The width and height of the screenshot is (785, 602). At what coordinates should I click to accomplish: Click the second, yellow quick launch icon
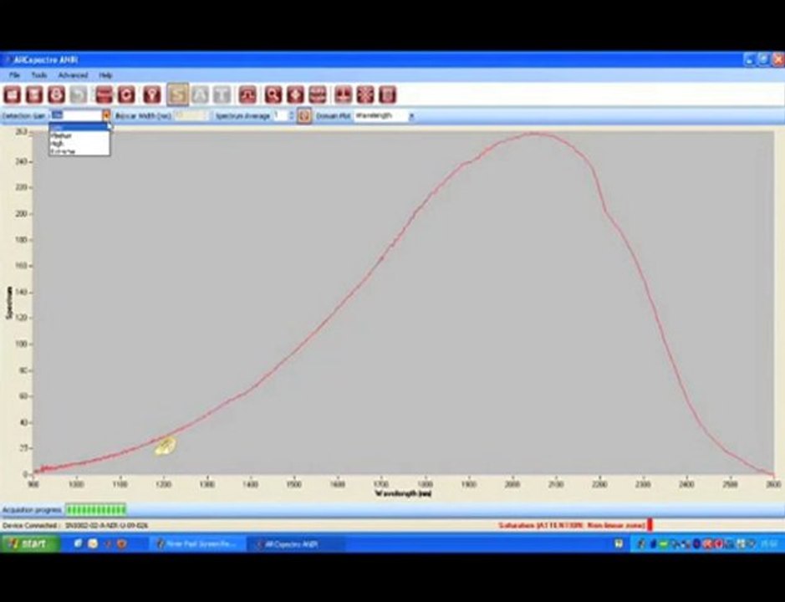93,543
